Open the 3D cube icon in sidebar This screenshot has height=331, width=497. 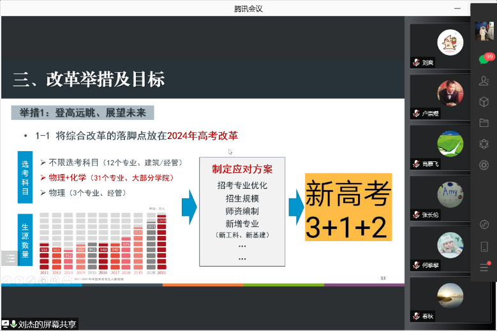(484, 101)
